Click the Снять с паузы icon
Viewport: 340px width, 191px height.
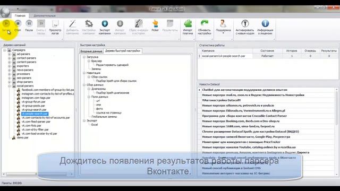coord(41,23)
